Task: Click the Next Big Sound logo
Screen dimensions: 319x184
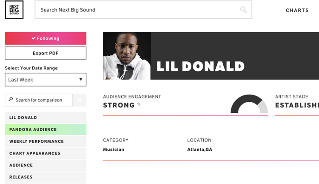Action: tap(14, 10)
